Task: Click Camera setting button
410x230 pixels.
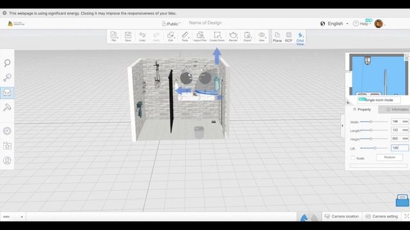Action: click(382, 217)
